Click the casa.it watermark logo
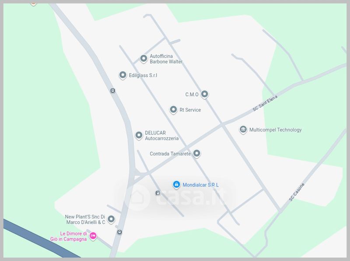This screenshot has height=261, width=350. tap(175, 197)
